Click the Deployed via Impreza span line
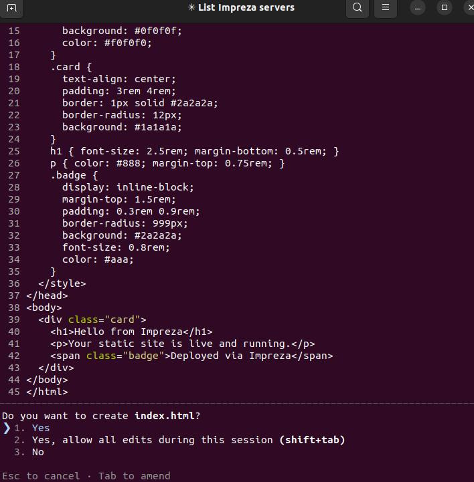Screen dimensions: 474x482 pyautogui.click(x=191, y=356)
